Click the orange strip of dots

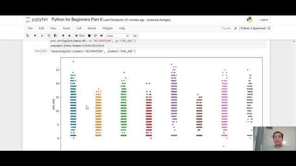click(99, 112)
